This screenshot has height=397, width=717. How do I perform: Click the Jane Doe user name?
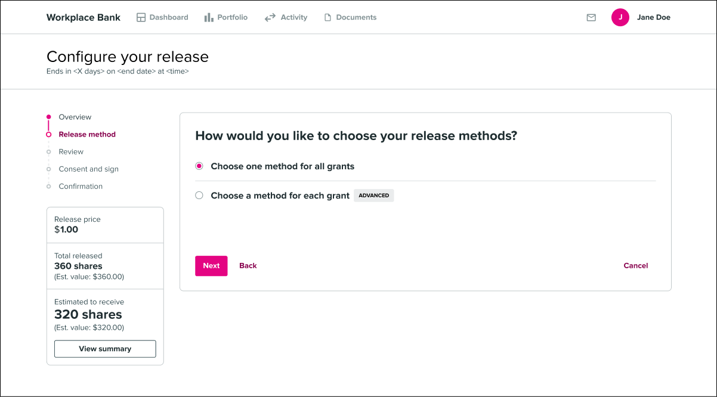tap(654, 17)
